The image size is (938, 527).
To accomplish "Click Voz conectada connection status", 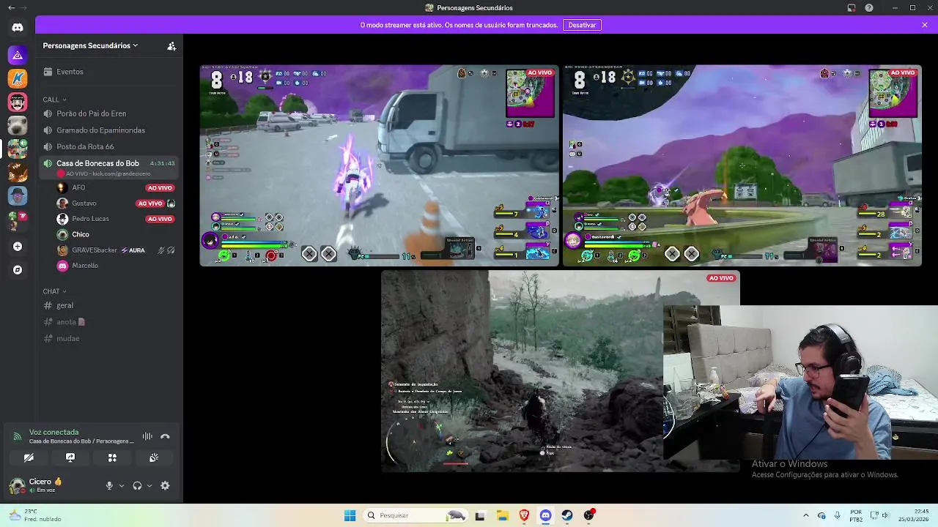I will click(x=53, y=432).
